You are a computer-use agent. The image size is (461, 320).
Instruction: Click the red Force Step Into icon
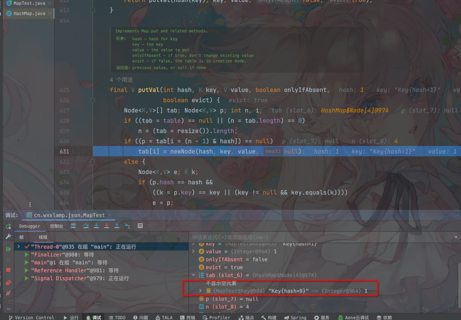[x=106, y=226]
